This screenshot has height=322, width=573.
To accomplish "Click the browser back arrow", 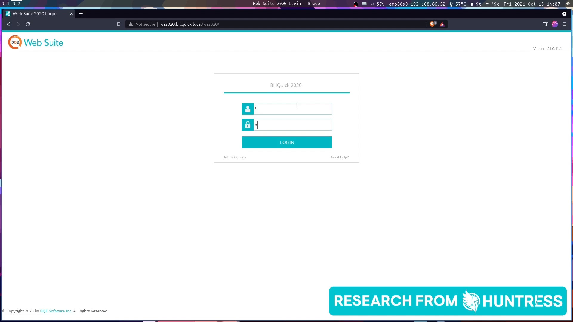I will [9, 24].
